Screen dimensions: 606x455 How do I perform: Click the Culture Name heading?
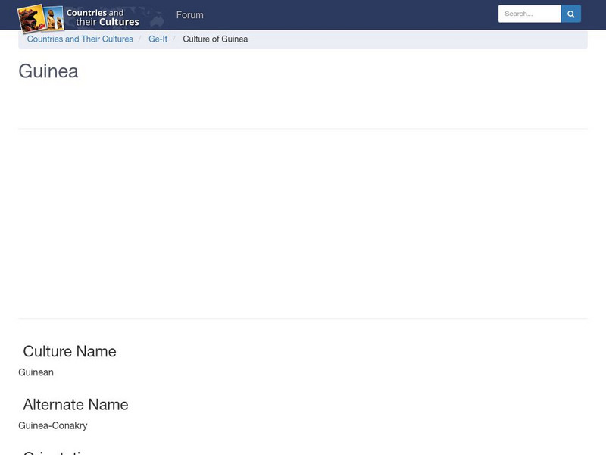click(x=70, y=351)
